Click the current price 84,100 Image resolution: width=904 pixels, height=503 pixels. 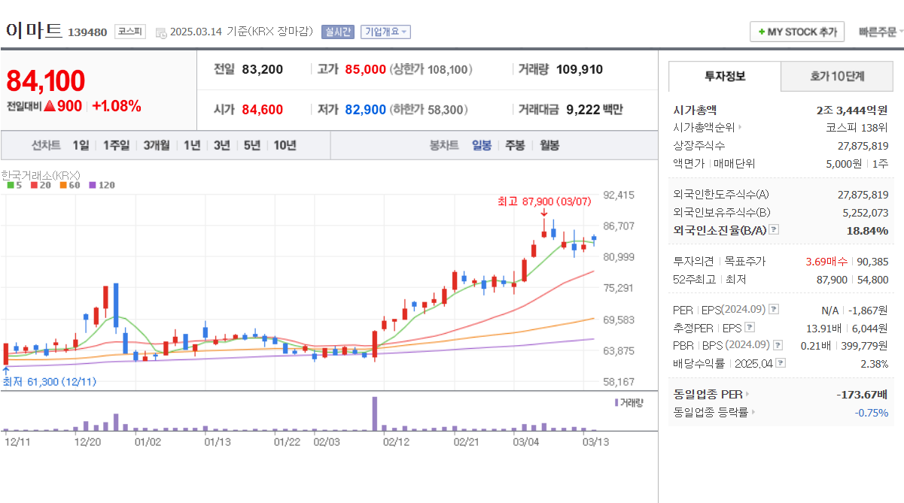tap(46, 81)
